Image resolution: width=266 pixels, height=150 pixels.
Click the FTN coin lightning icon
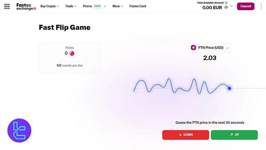[x=194, y=48]
